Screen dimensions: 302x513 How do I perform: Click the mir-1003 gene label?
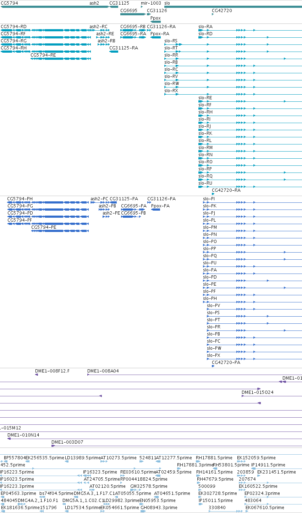151,3
